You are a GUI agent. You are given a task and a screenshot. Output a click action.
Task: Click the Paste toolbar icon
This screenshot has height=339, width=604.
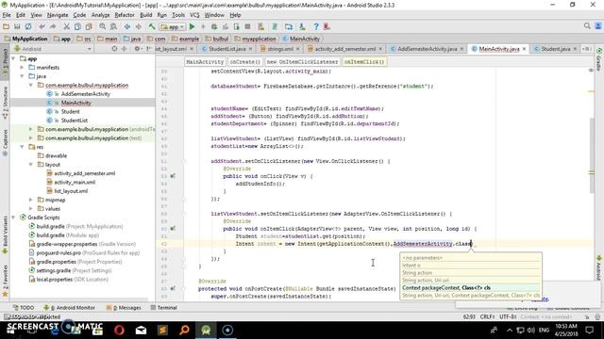89,26
